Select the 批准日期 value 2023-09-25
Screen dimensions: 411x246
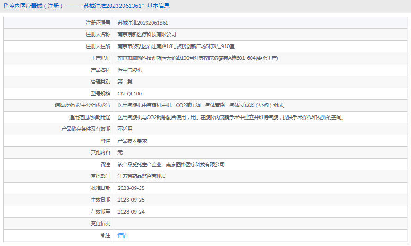131,188
